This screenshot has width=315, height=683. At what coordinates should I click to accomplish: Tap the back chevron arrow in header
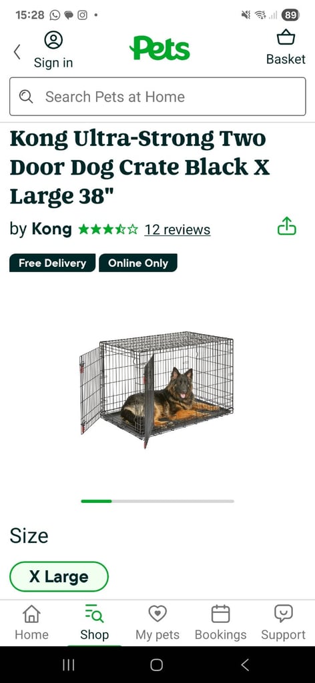pos(17,52)
